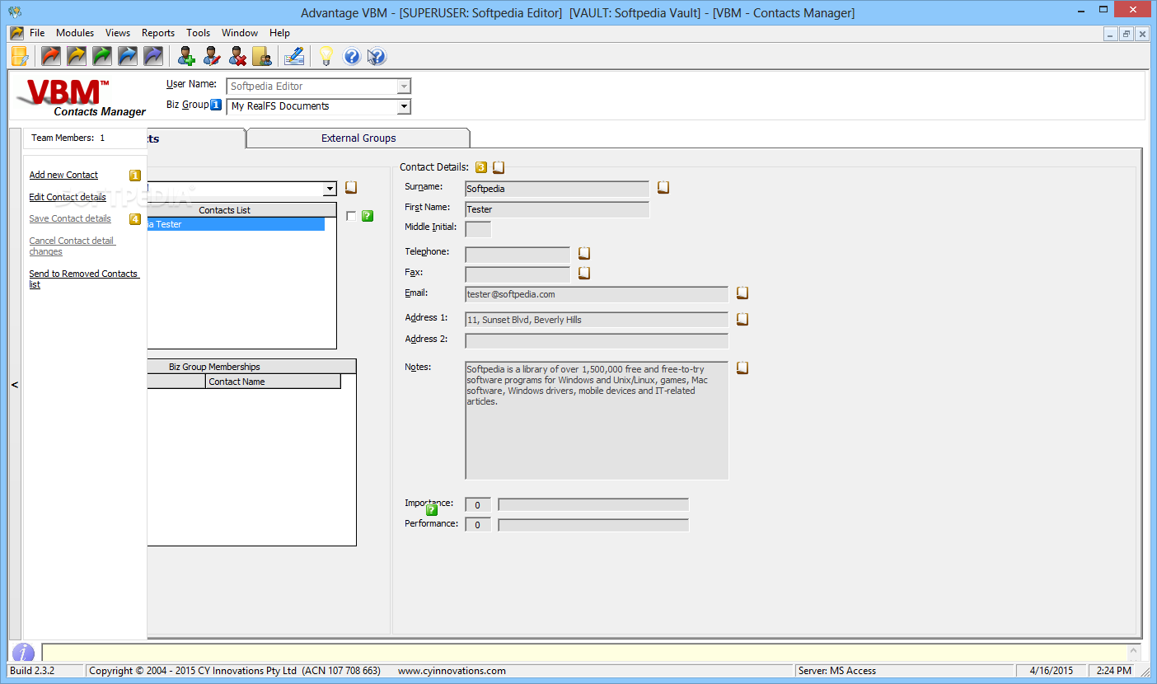The height and width of the screenshot is (684, 1157).
Task: Click the Performance level bar
Action: pos(593,525)
